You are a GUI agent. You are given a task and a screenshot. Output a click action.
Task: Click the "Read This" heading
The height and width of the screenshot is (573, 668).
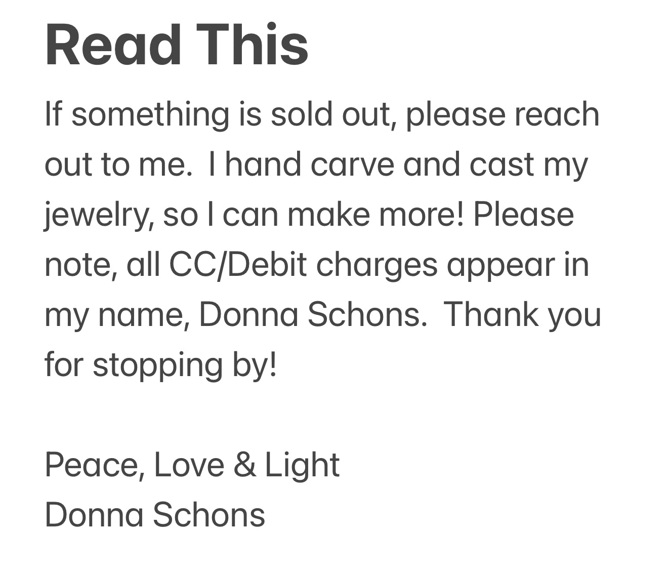[177, 45]
